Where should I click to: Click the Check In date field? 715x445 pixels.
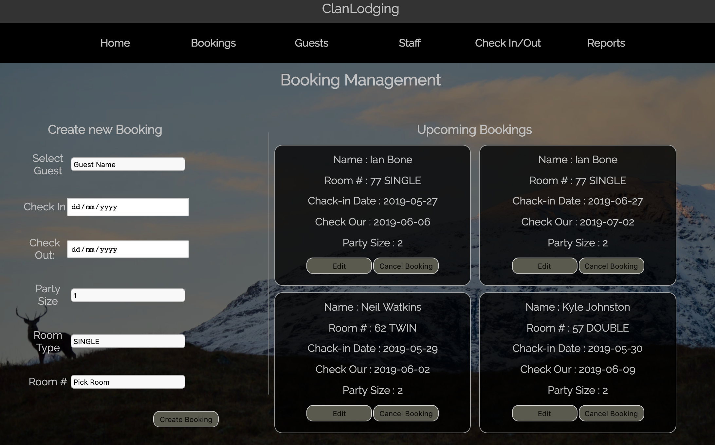pyautogui.click(x=128, y=206)
